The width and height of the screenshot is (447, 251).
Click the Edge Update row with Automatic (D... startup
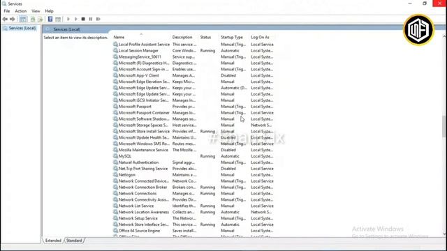click(193, 88)
